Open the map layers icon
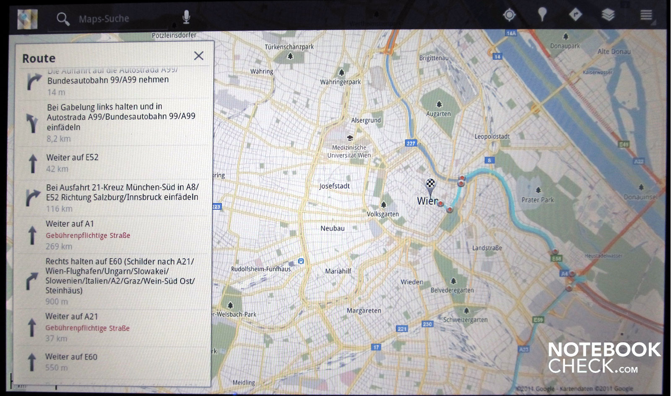Viewport: 671px width, 396px height. tap(608, 16)
